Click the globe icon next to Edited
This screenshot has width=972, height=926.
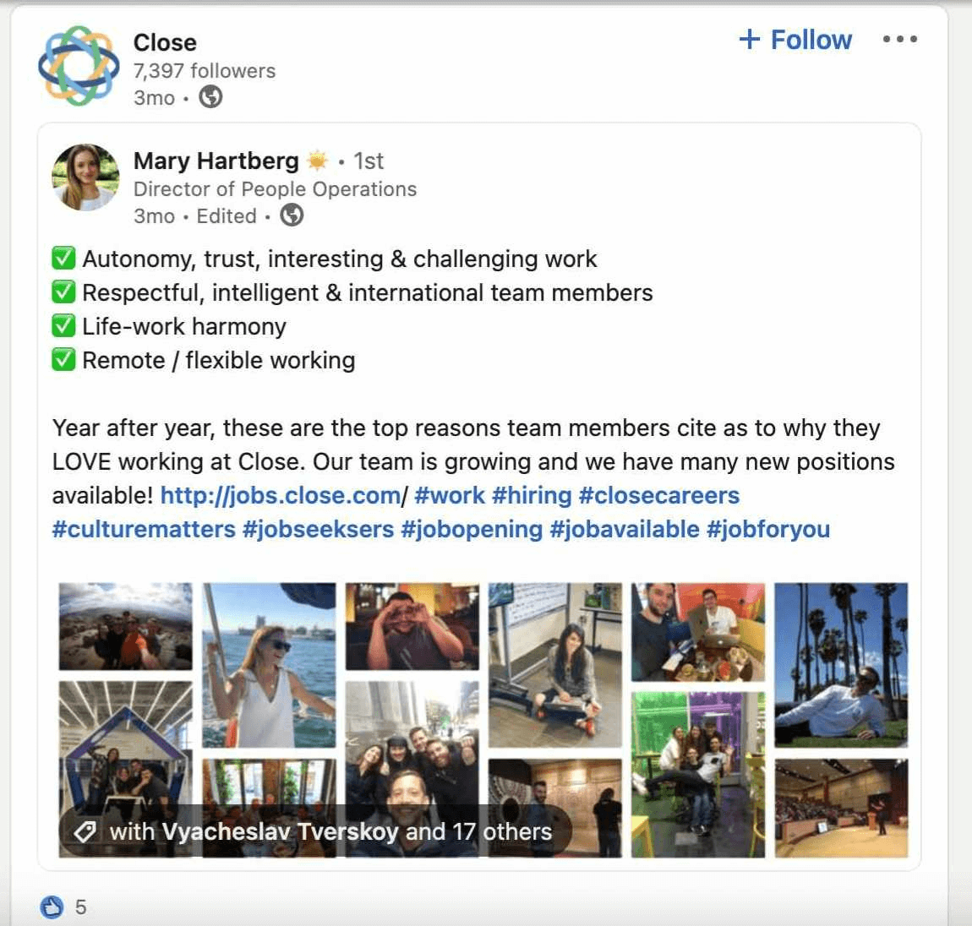click(291, 216)
